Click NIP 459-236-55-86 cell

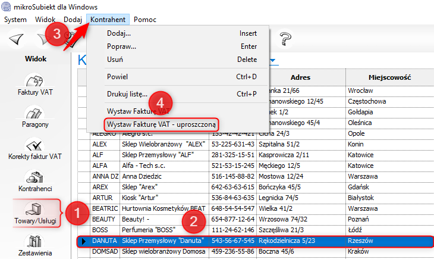233,251
